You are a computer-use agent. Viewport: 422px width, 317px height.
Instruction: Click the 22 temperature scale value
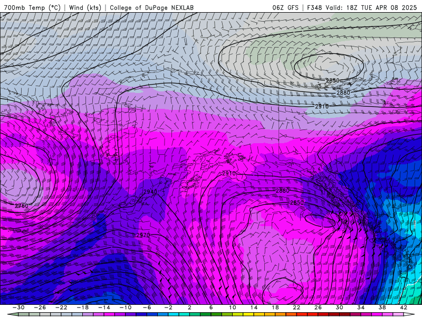click(296, 307)
